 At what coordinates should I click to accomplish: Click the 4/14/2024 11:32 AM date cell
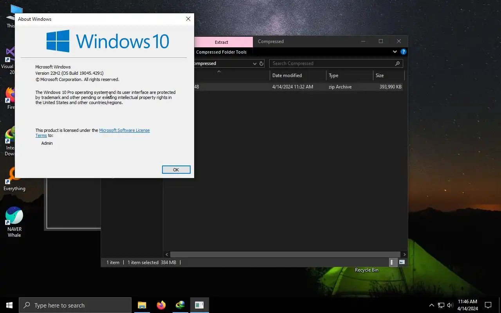[x=293, y=87]
